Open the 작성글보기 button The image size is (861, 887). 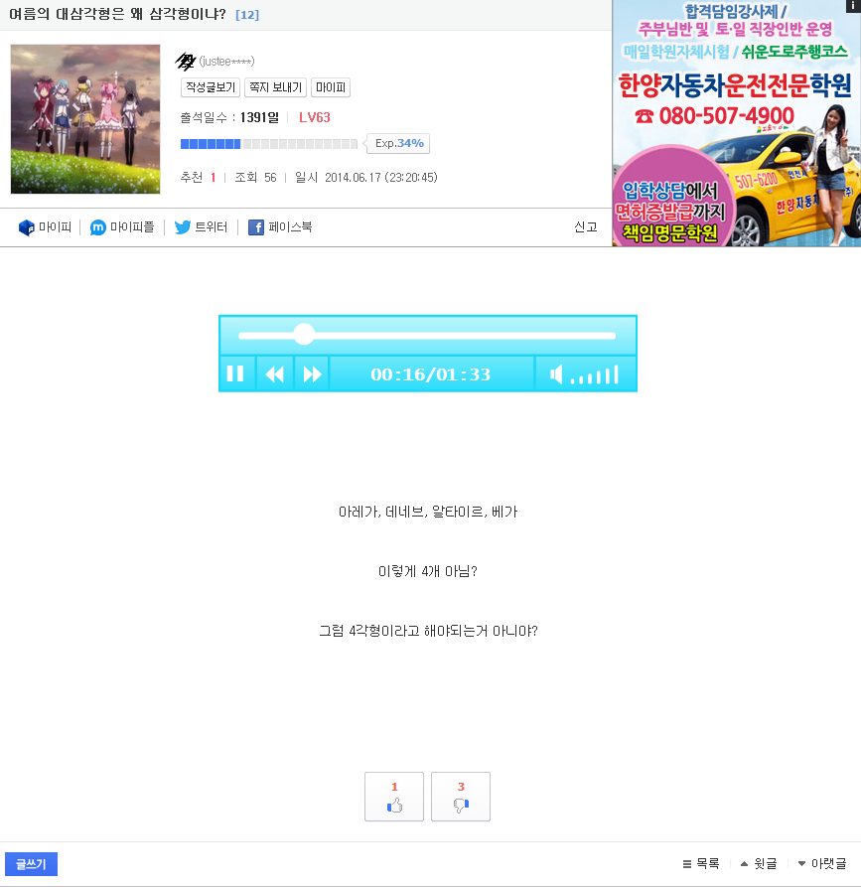[x=211, y=87]
